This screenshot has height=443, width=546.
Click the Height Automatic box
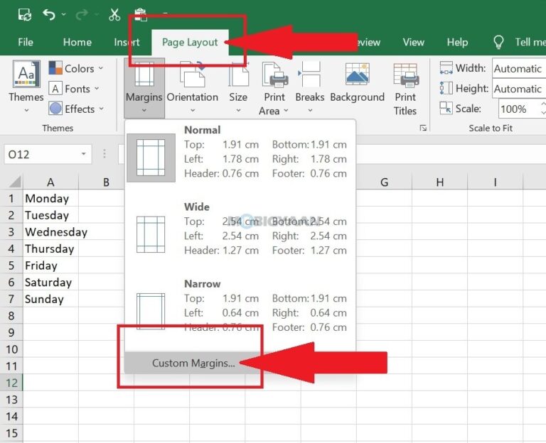[x=519, y=89]
